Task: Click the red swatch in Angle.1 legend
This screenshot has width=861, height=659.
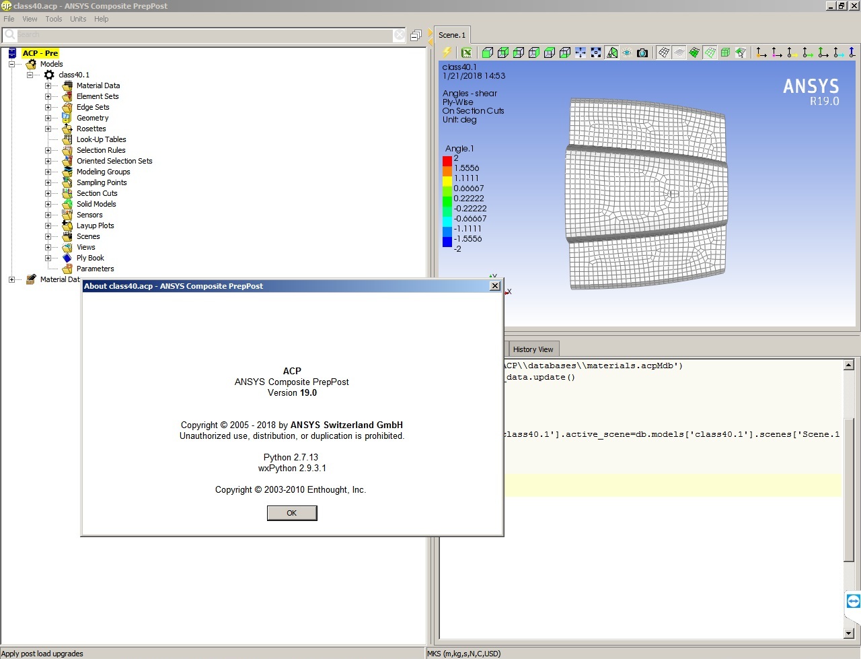Action: [x=447, y=161]
